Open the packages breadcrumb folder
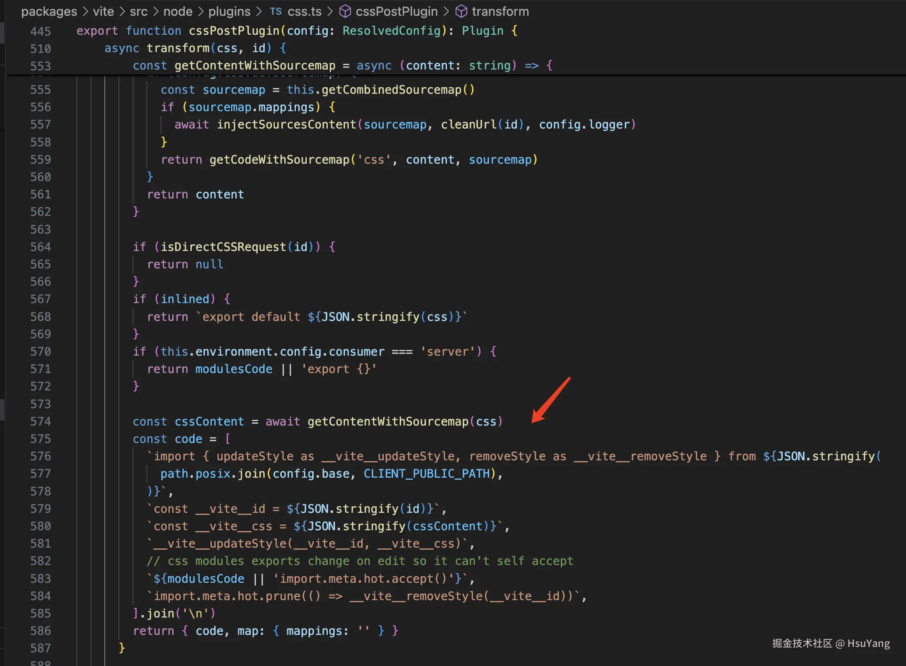The image size is (906, 666). [49, 11]
